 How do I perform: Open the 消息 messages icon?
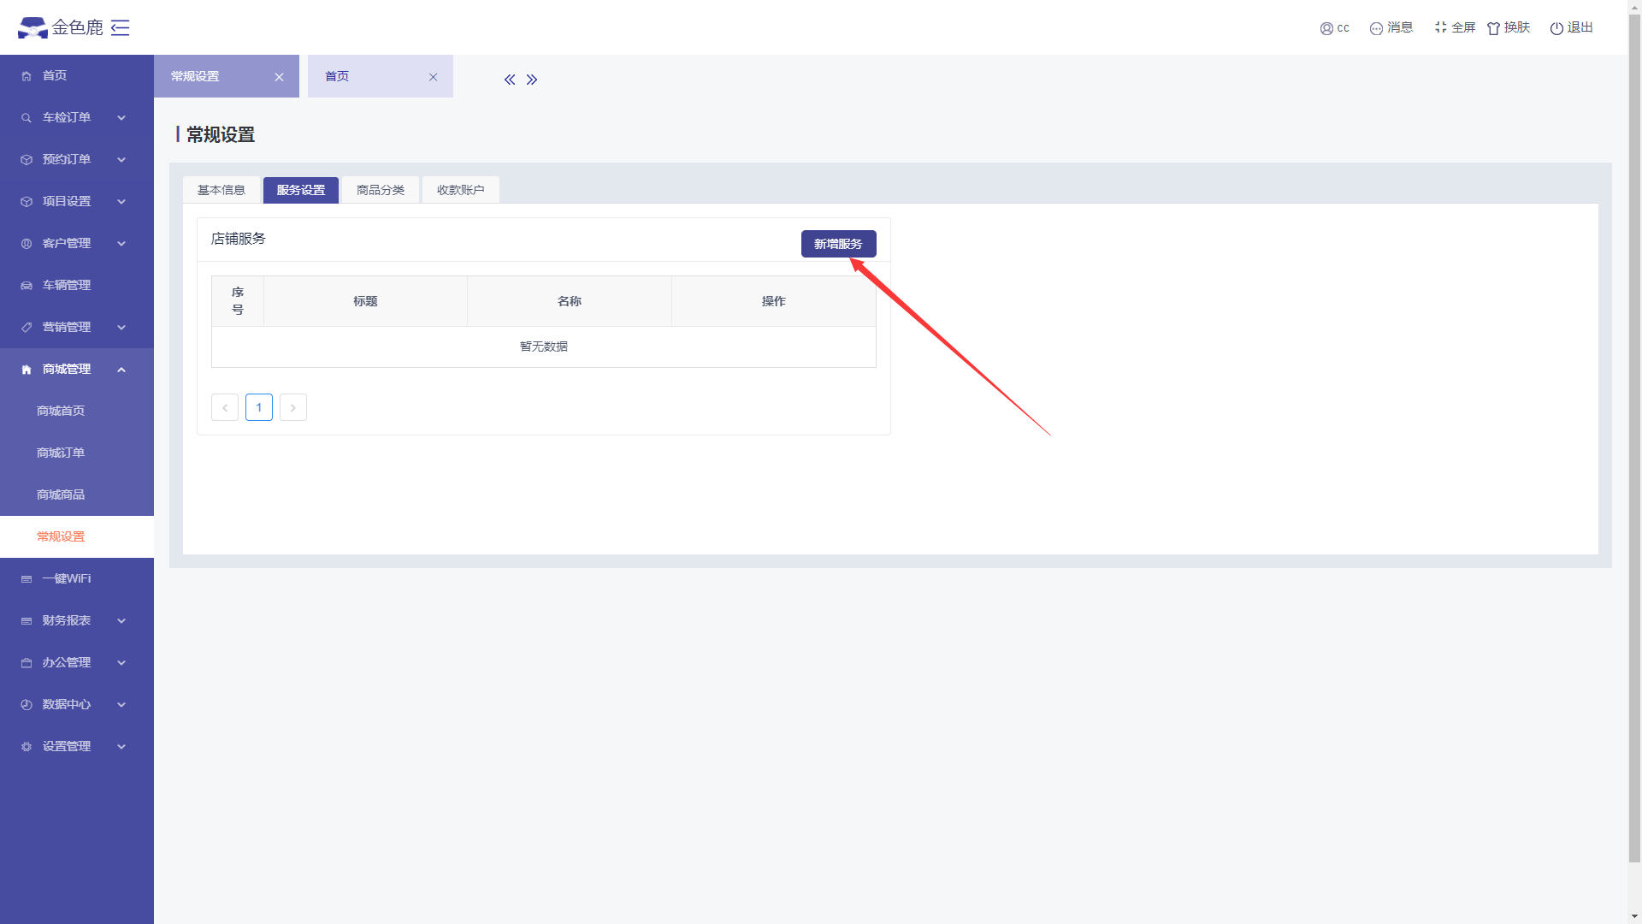1376,28
